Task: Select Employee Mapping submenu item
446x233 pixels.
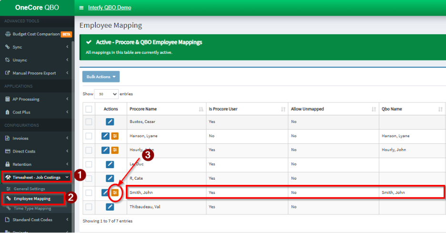Action: [x=32, y=199]
